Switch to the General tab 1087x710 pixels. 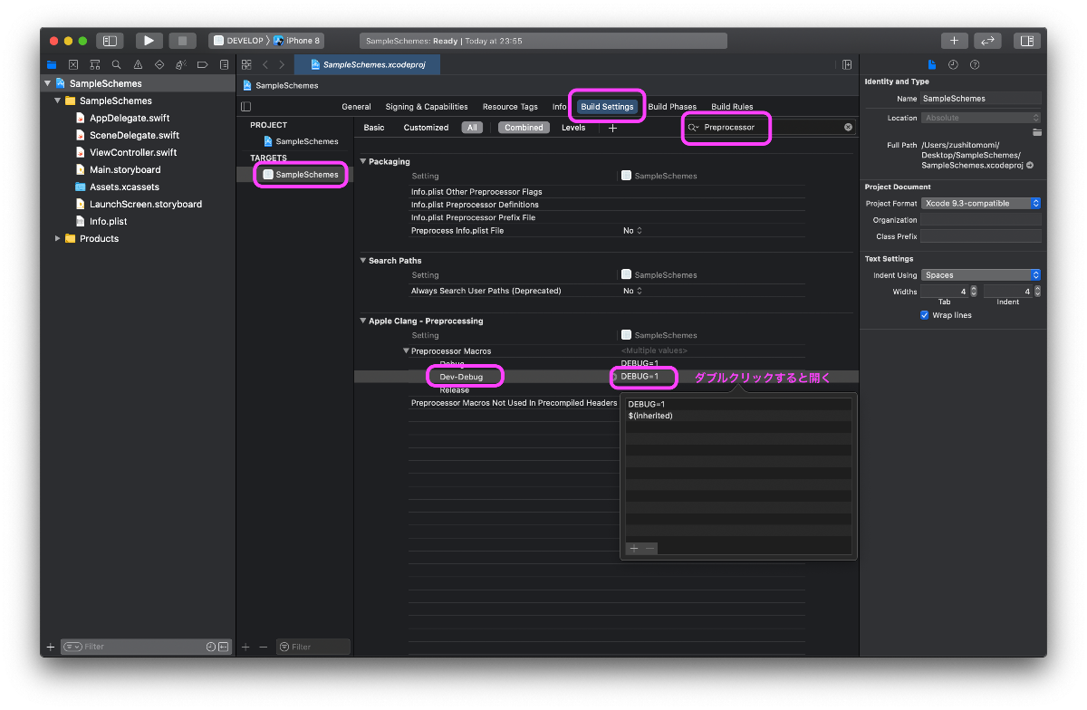click(x=356, y=107)
